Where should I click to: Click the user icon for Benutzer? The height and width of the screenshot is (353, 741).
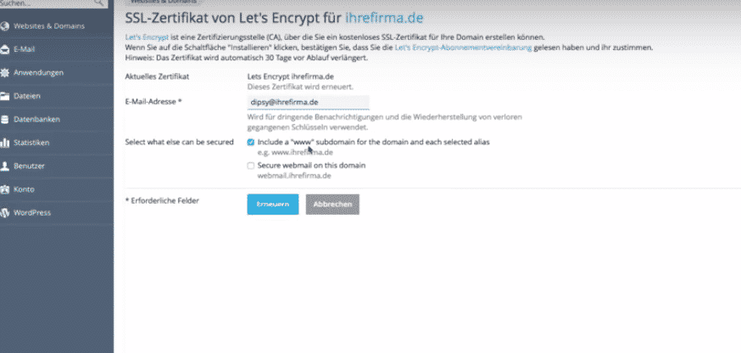point(6,166)
